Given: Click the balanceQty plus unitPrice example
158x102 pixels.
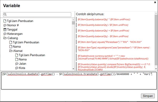Looking at the screenshot, I should [x=103, y=31].
